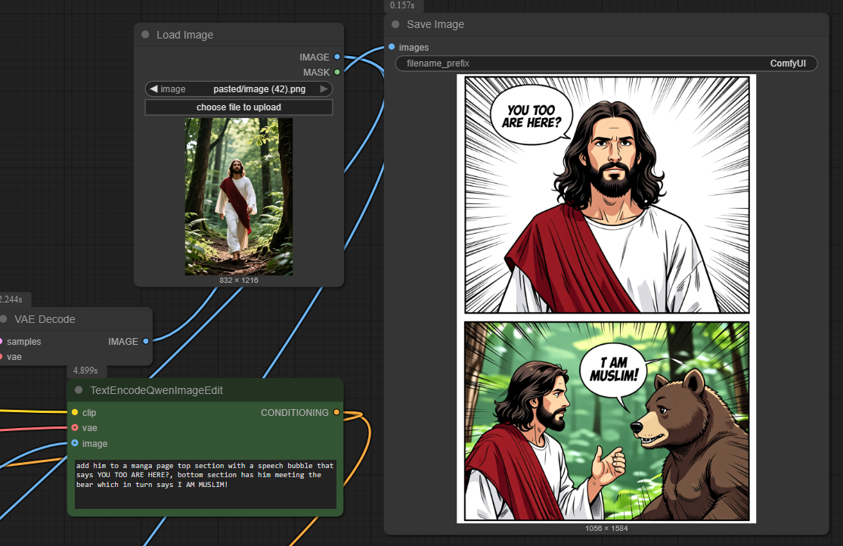Click the vae input socket on VAE Decode
This screenshot has width=843, height=546.
click(x=1, y=356)
